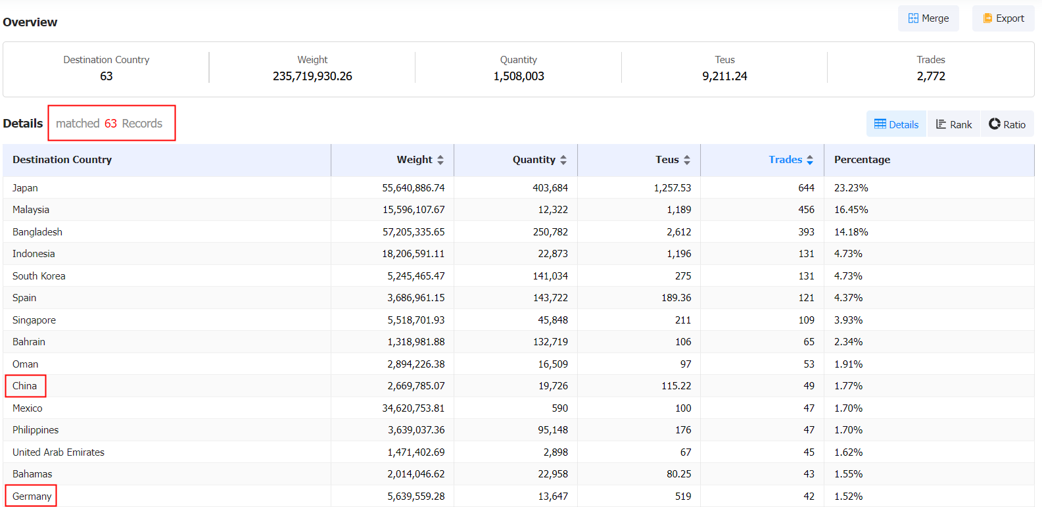Sort by Trades using sort arrows
This screenshot has width=1042, height=507.
click(810, 160)
